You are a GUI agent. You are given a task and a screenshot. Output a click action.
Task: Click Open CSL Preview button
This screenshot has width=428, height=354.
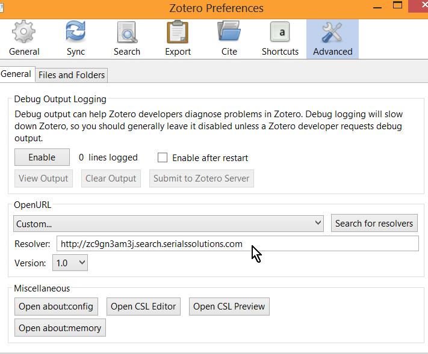229,307
